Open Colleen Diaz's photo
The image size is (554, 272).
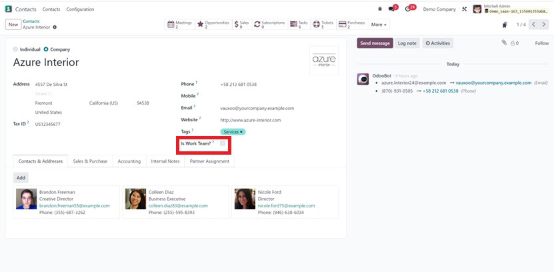click(136, 199)
